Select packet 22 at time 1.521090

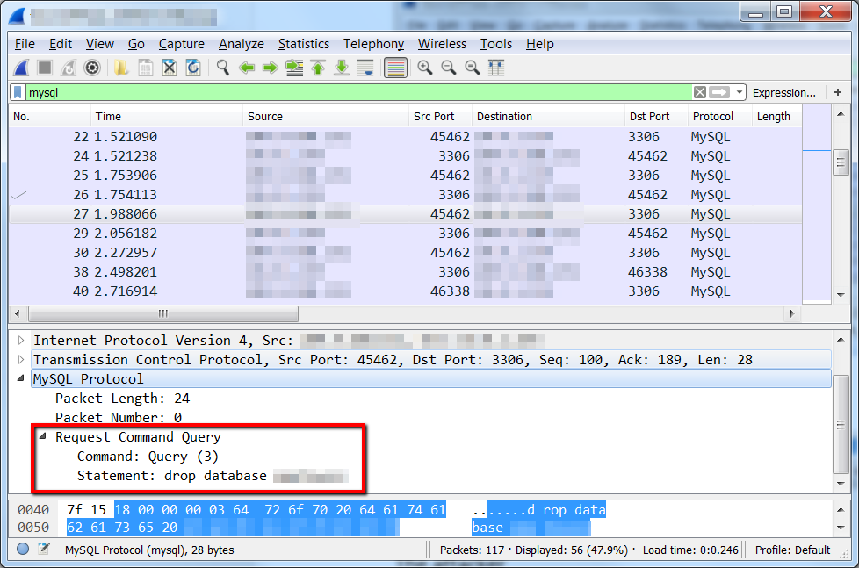(x=406, y=137)
